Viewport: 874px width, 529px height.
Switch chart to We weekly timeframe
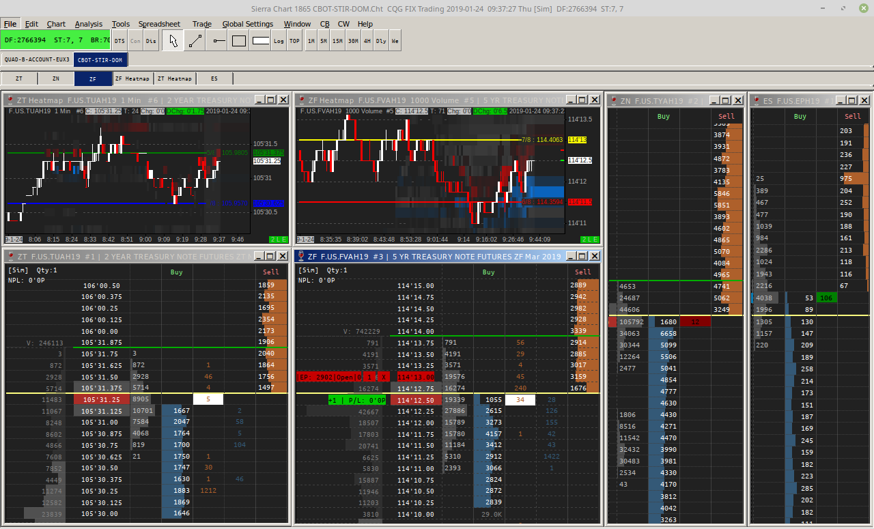pos(395,41)
